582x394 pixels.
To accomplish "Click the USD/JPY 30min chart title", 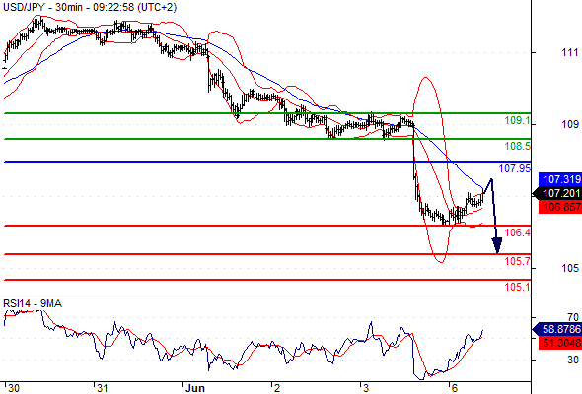I will (90, 7).
